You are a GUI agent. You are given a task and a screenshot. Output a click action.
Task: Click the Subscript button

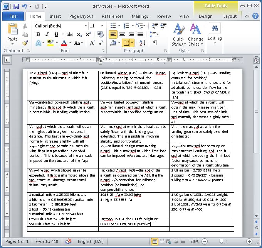(79, 34)
